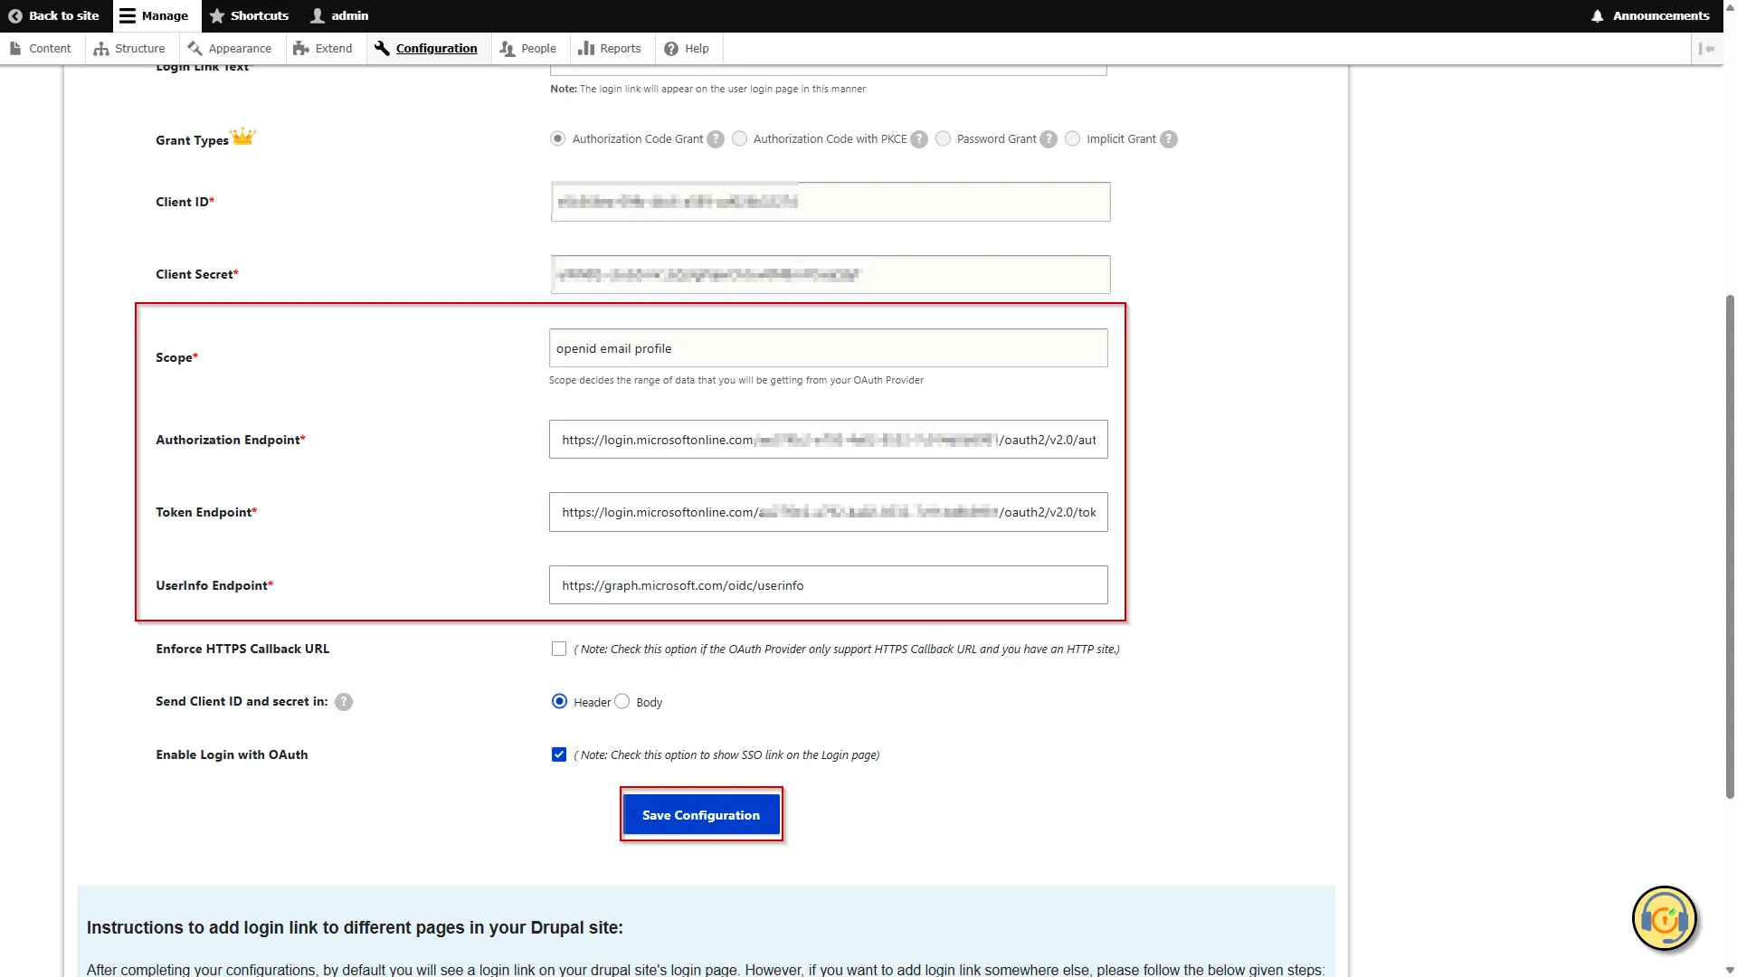Open the admin user menu
1737x977 pixels.
point(339,15)
